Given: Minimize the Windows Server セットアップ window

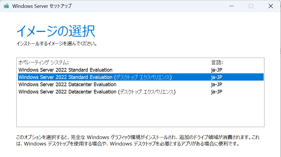Looking at the screenshot, I should (232, 6).
